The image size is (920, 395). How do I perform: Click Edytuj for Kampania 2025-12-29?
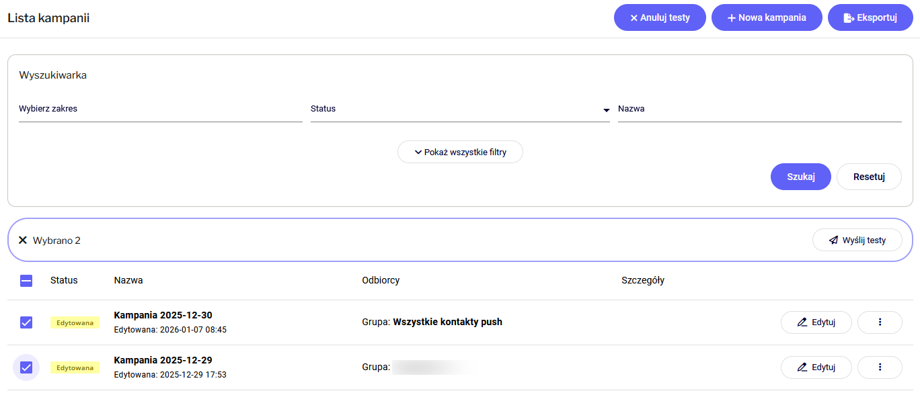(816, 367)
